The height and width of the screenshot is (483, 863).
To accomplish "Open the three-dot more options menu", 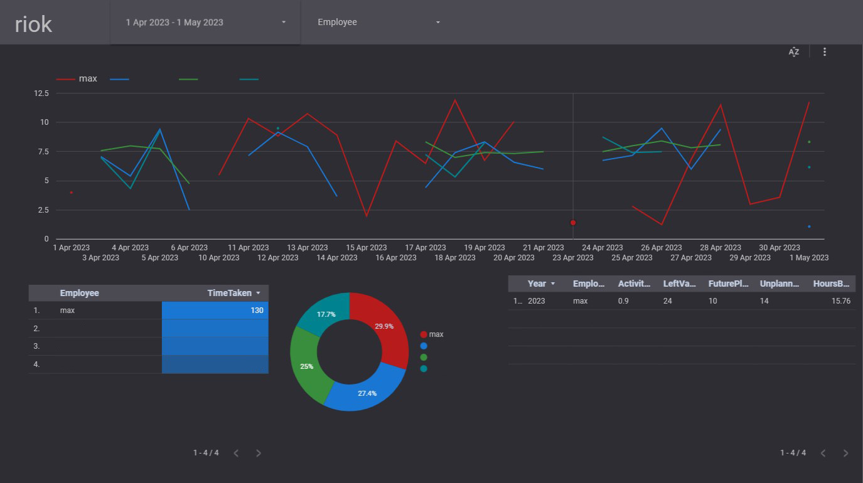I will coord(825,52).
